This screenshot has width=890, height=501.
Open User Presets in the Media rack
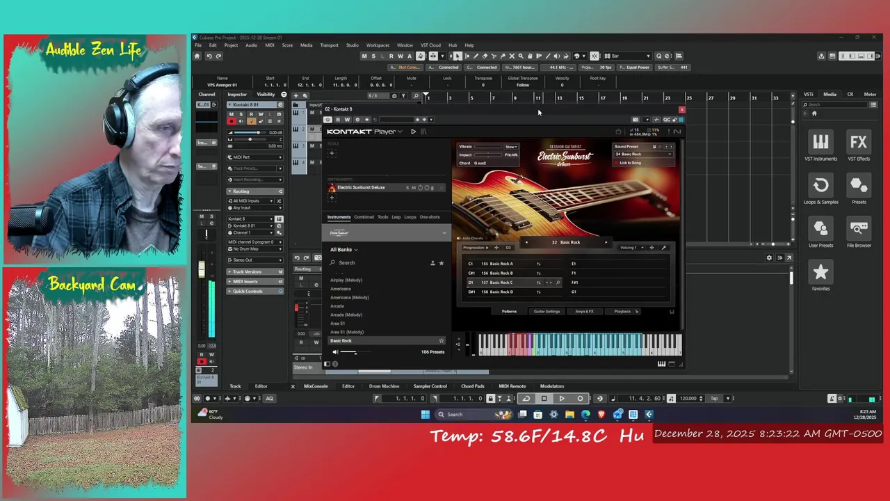(820, 232)
